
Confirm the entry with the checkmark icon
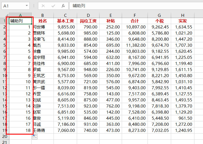tap(53, 6)
